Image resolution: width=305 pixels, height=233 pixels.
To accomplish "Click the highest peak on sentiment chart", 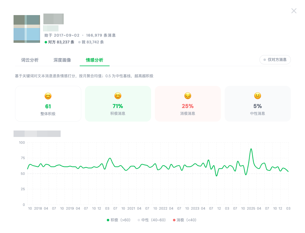I will [251, 149].
